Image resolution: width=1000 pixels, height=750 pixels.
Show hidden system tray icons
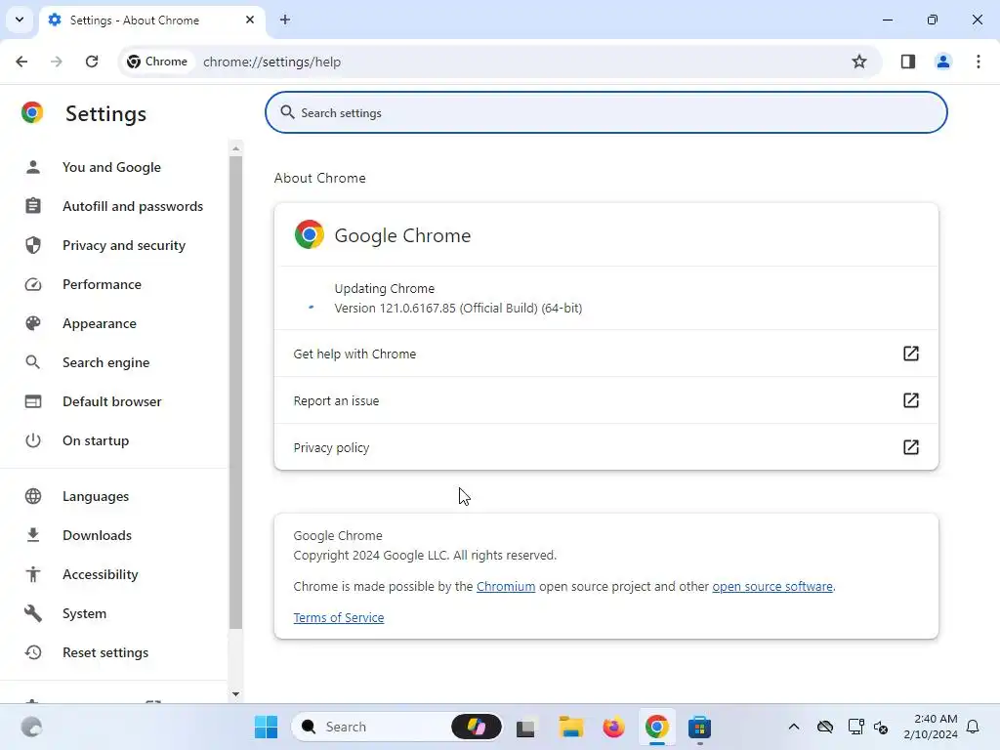tap(793, 727)
